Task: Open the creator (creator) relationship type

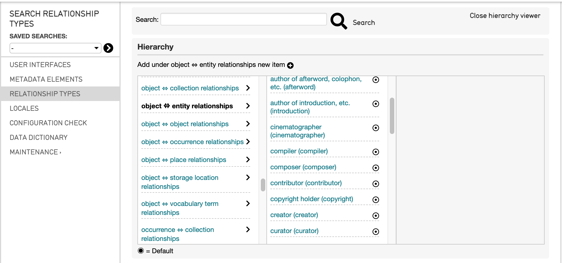Action: tap(294, 215)
